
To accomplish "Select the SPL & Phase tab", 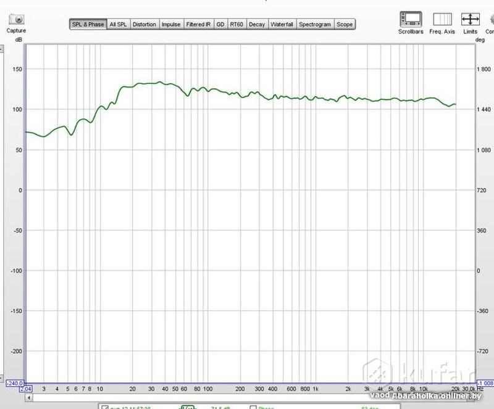I will 88,24.
